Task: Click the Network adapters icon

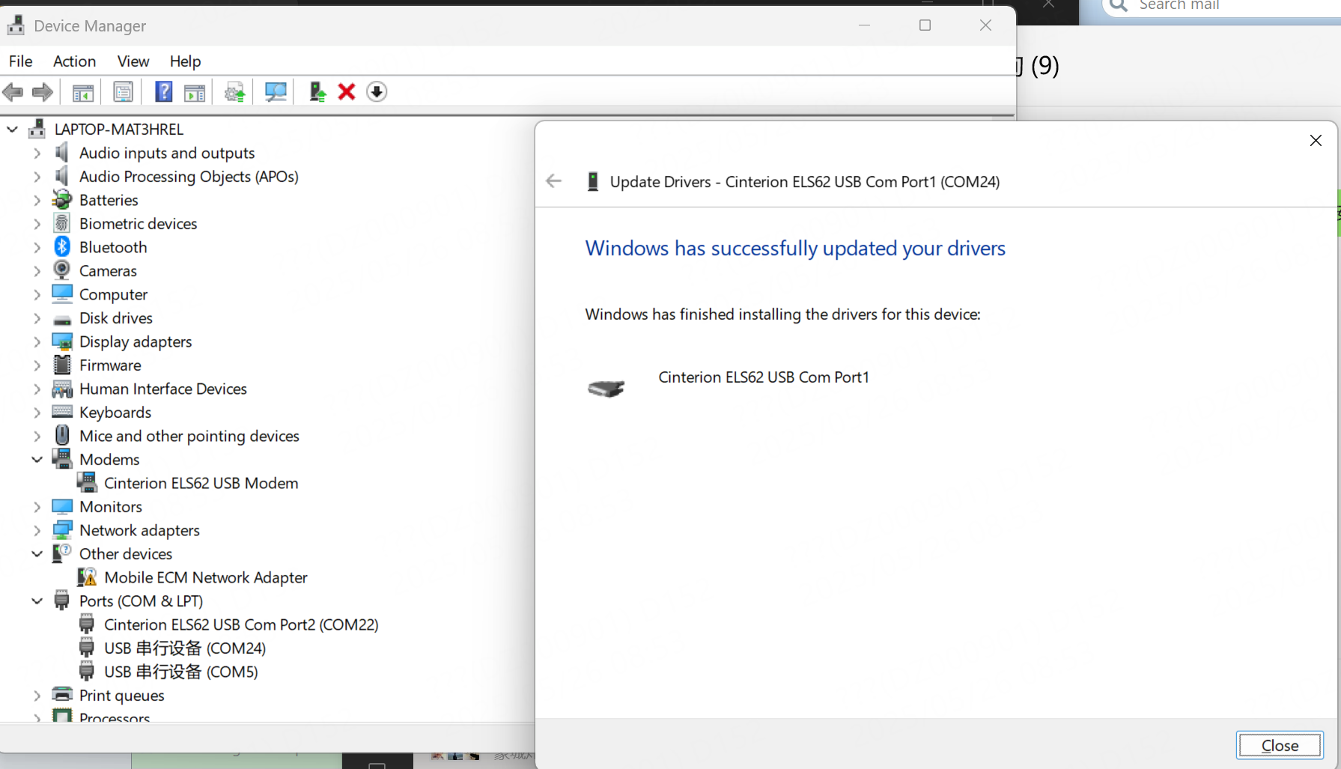Action: [62, 530]
